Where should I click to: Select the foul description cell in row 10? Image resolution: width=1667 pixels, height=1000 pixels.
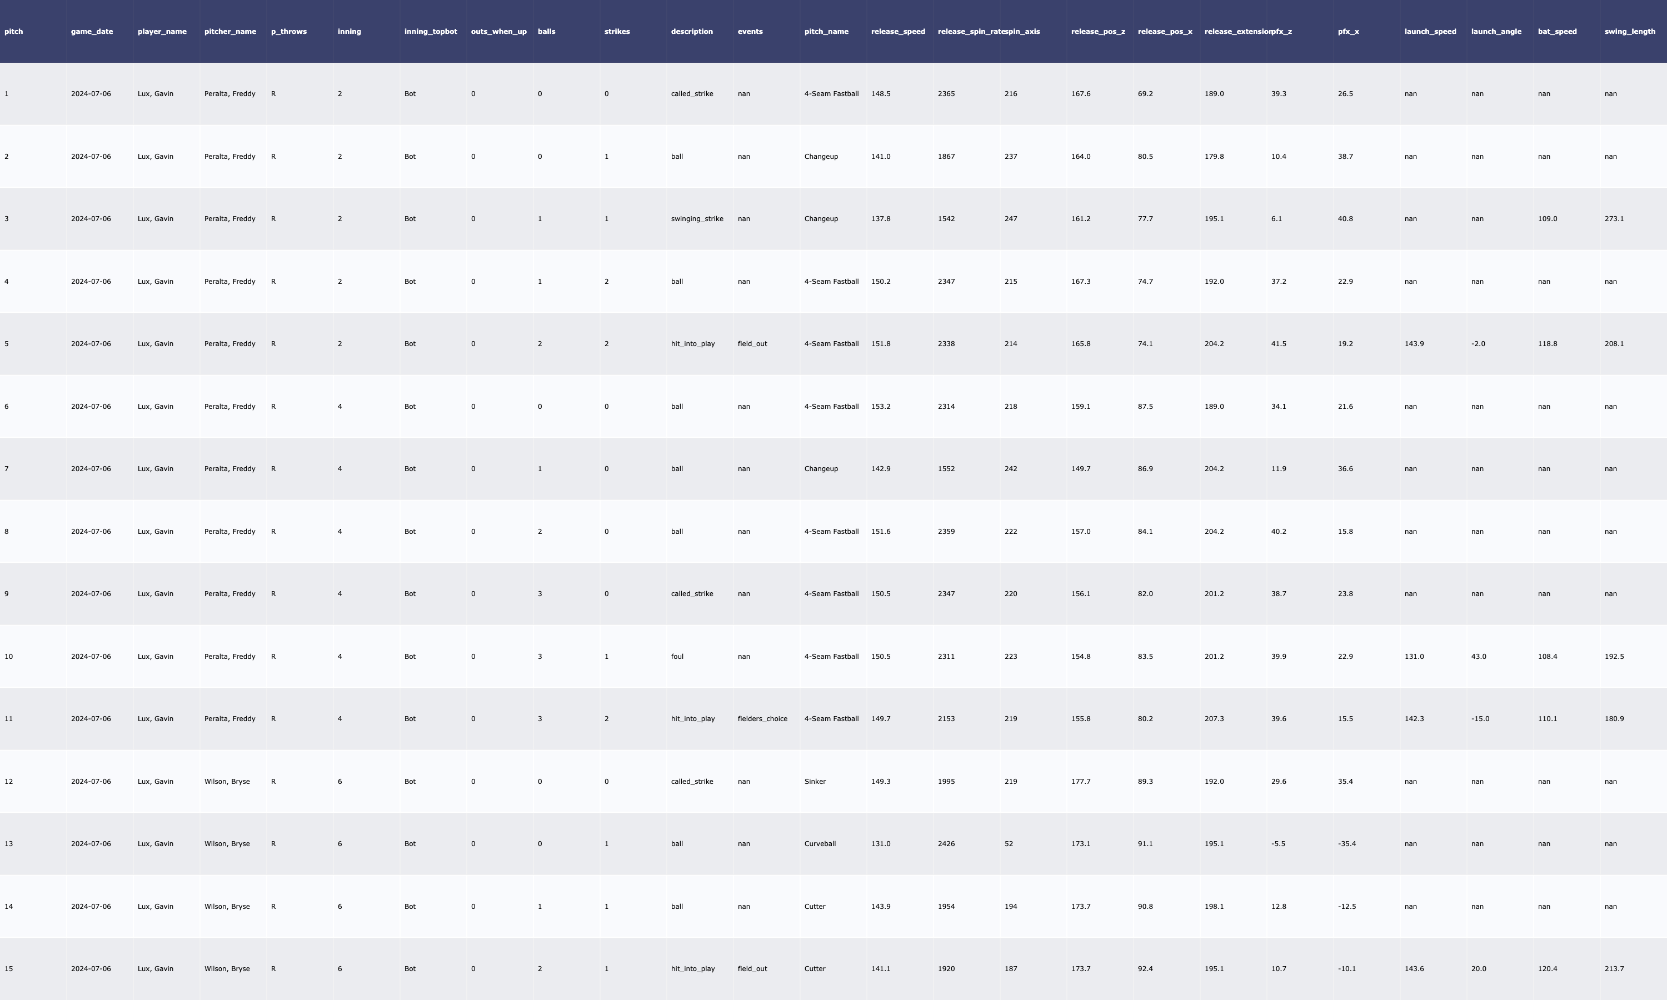pos(676,656)
